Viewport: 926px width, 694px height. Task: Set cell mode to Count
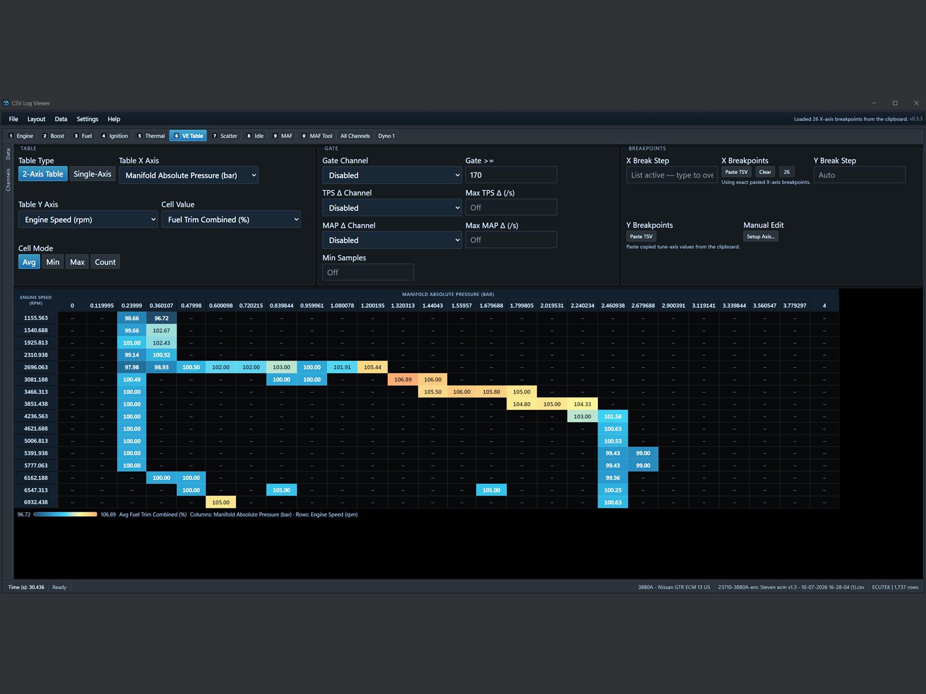105,262
